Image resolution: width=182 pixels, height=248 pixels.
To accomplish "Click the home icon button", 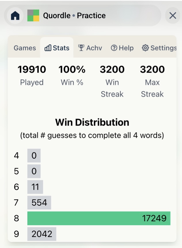I will 15,16.
